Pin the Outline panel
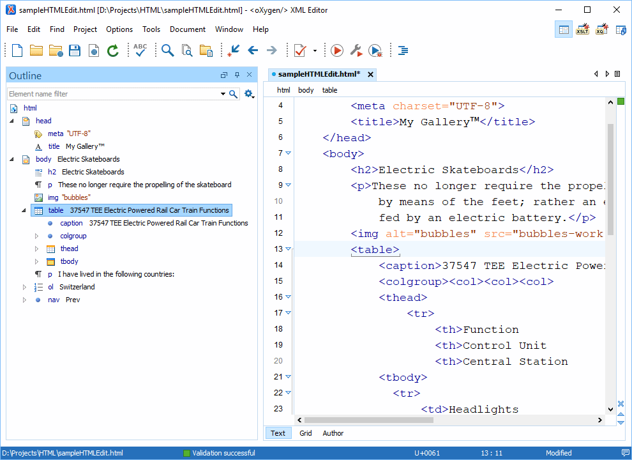Screen dimensions: 632x460 [x=237, y=75]
